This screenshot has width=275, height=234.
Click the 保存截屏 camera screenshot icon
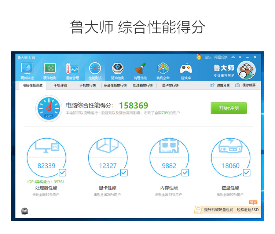coord(238,85)
